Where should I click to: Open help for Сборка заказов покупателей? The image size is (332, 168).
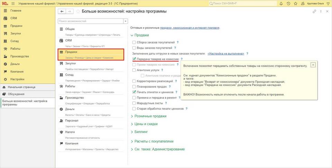[x=178, y=42]
